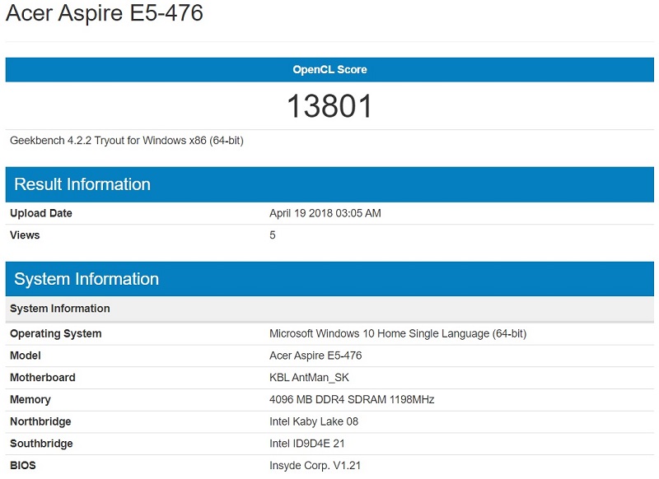This screenshot has height=479, width=659.
Task: Select the Insyde Corp. V1.21 BIOS value
Action: 318,466
